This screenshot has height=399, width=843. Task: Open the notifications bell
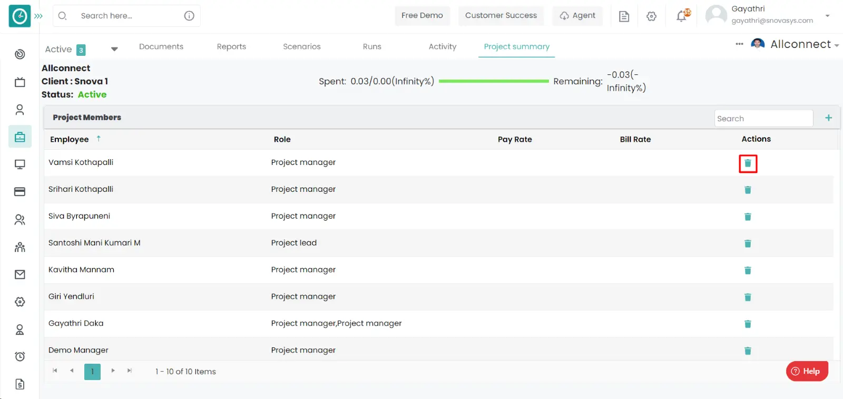coord(682,16)
